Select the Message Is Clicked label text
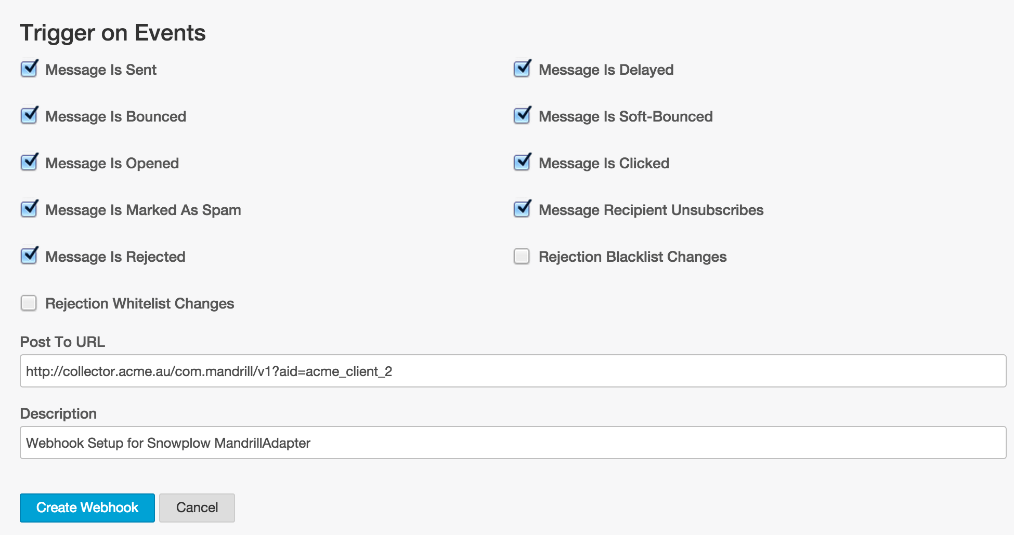The width and height of the screenshot is (1014, 535). 604,163
